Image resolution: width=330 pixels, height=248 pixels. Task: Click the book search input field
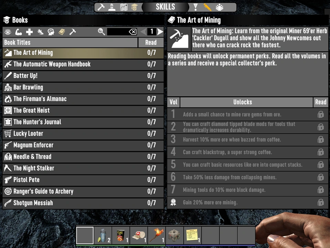[x=118, y=32]
